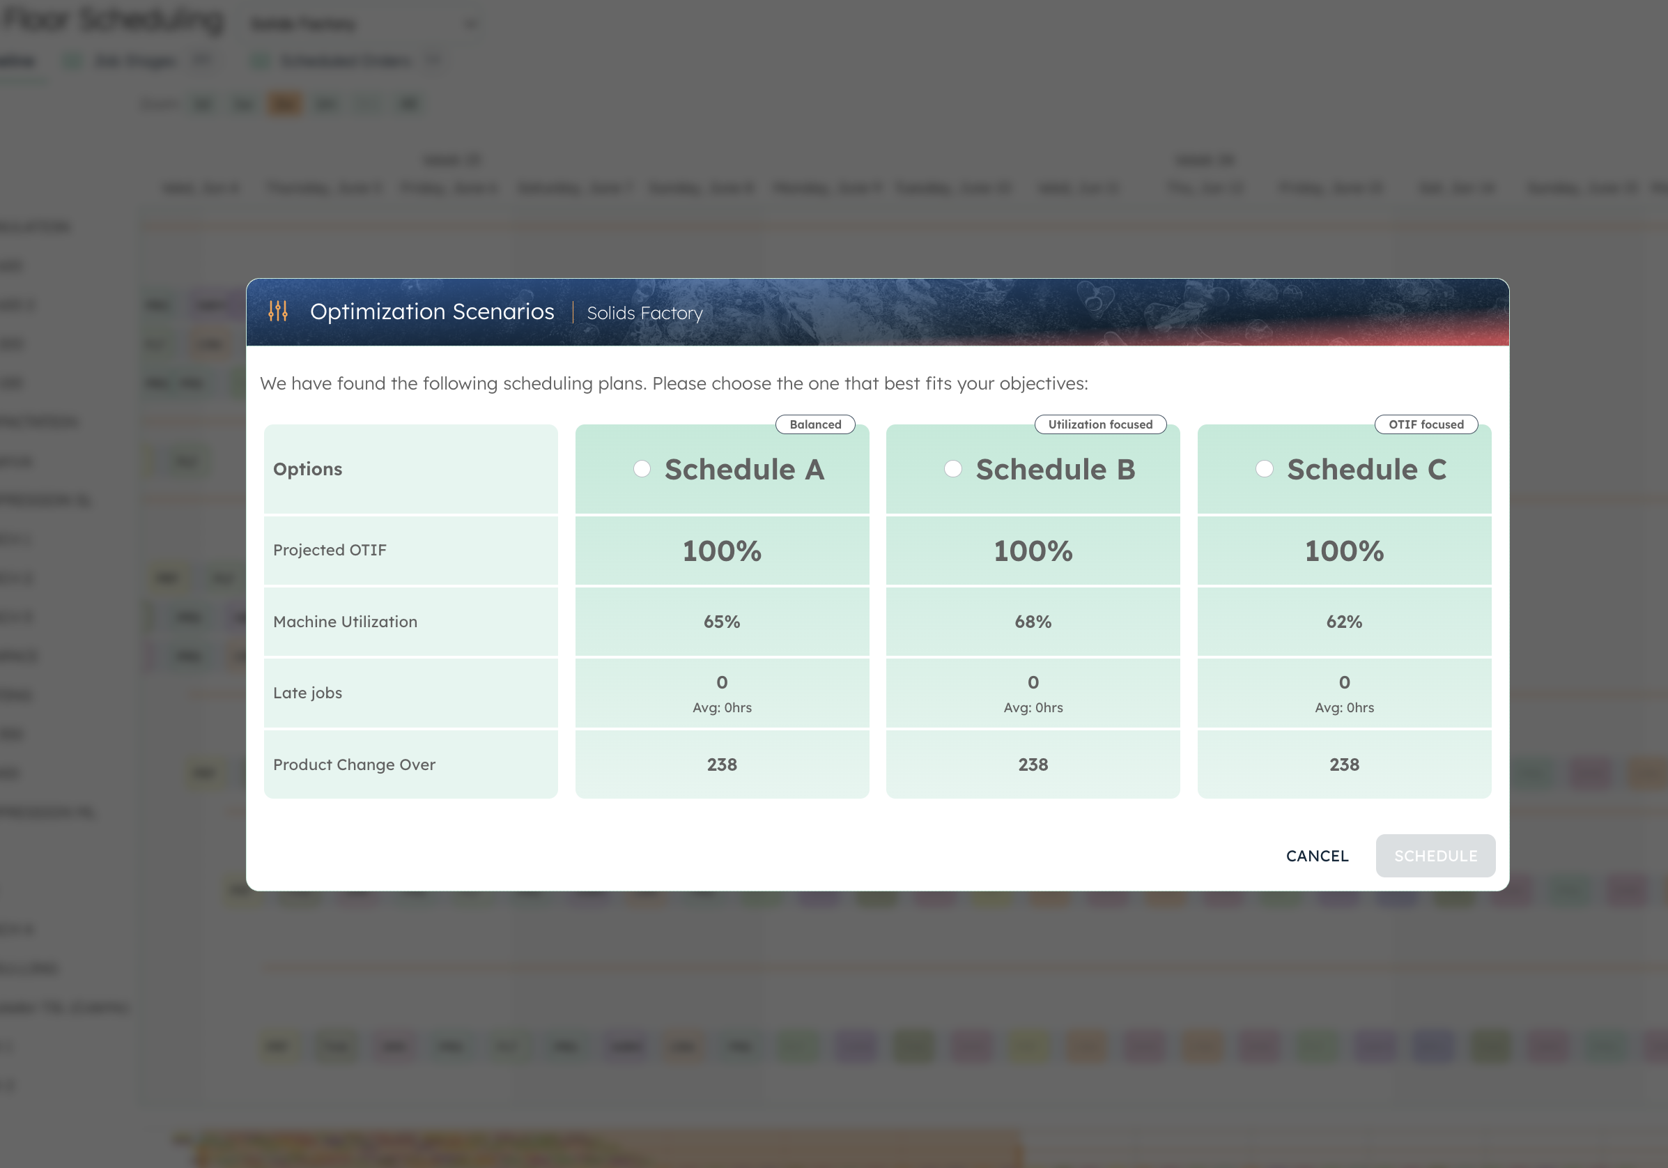
Task: Click the Schedule C heading text
Action: 1366,470
